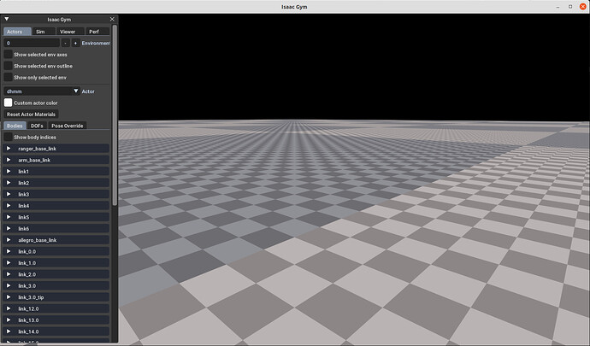The image size is (590, 346).
Task: Click Reset Actor Materials button
Action: coord(31,114)
